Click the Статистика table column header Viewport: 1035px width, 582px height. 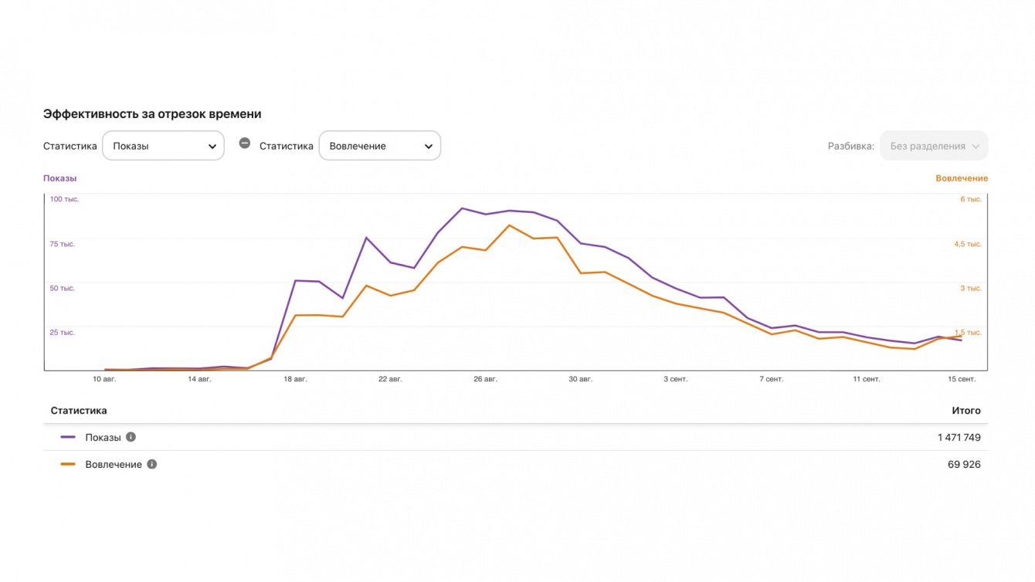79,411
